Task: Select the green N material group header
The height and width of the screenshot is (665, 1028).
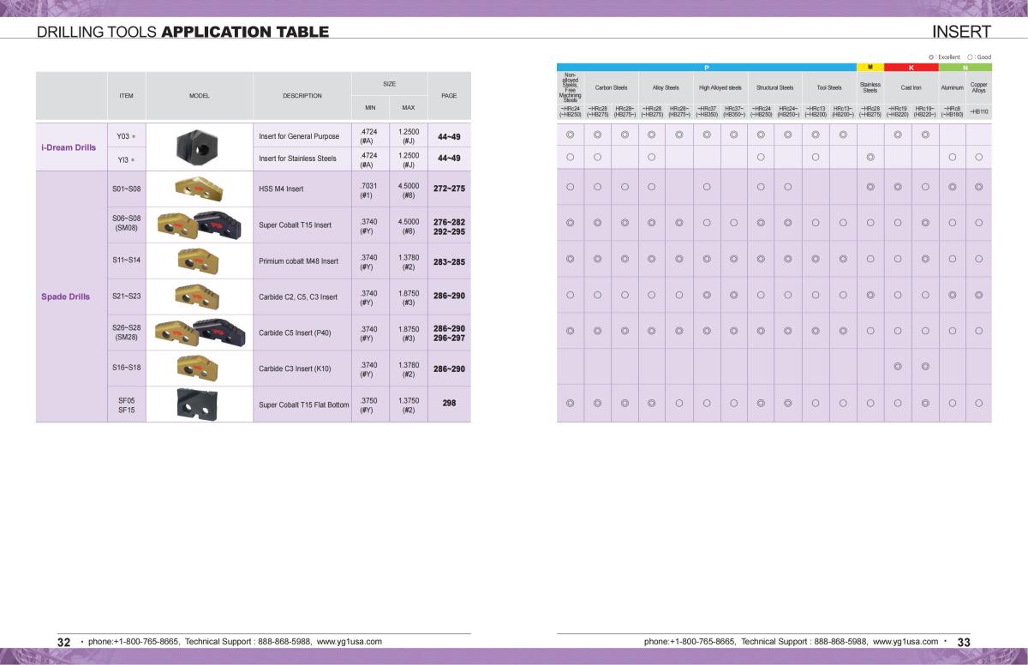Action: click(x=965, y=67)
